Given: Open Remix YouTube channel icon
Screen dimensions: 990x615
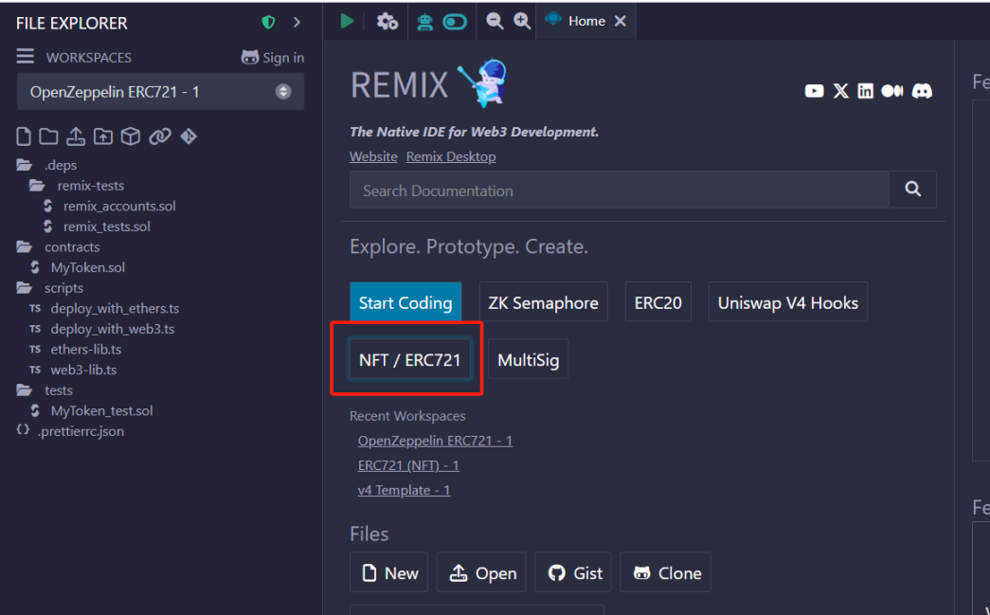Looking at the screenshot, I should click(x=814, y=91).
